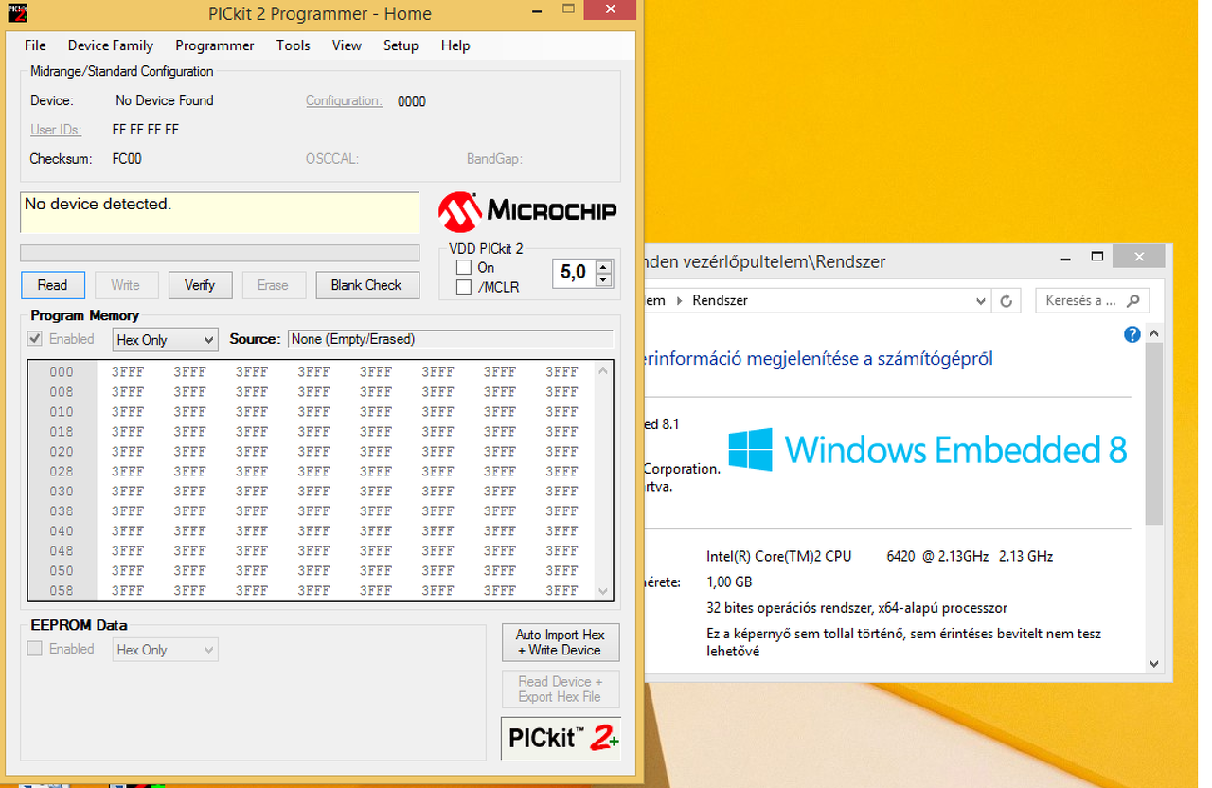Image resolution: width=1212 pixels, height=788 pixels.
Task: Toggle EEPROM Data Enabled checkbox
Action: point(35,649)
